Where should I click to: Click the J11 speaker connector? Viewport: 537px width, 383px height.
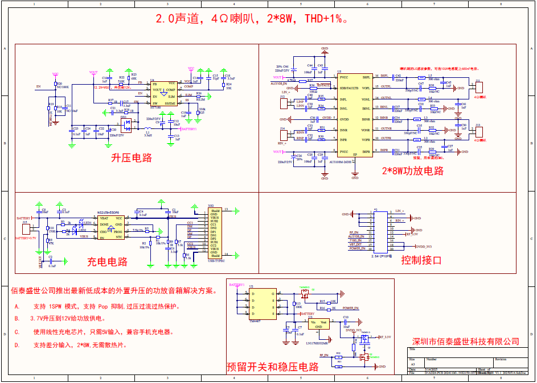point(478,87)
